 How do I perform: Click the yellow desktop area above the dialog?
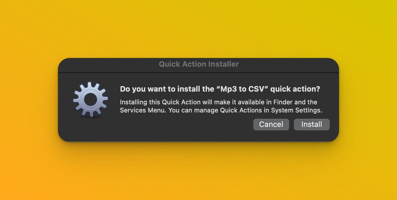point(198,27)
